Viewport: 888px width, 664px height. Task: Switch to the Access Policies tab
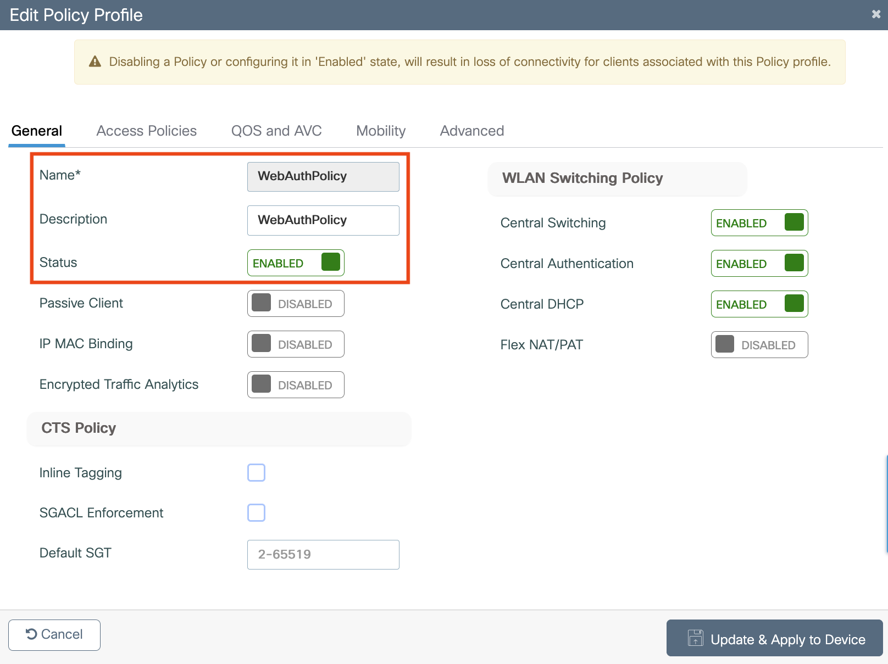pyautogui.click(x=146, y=131)
